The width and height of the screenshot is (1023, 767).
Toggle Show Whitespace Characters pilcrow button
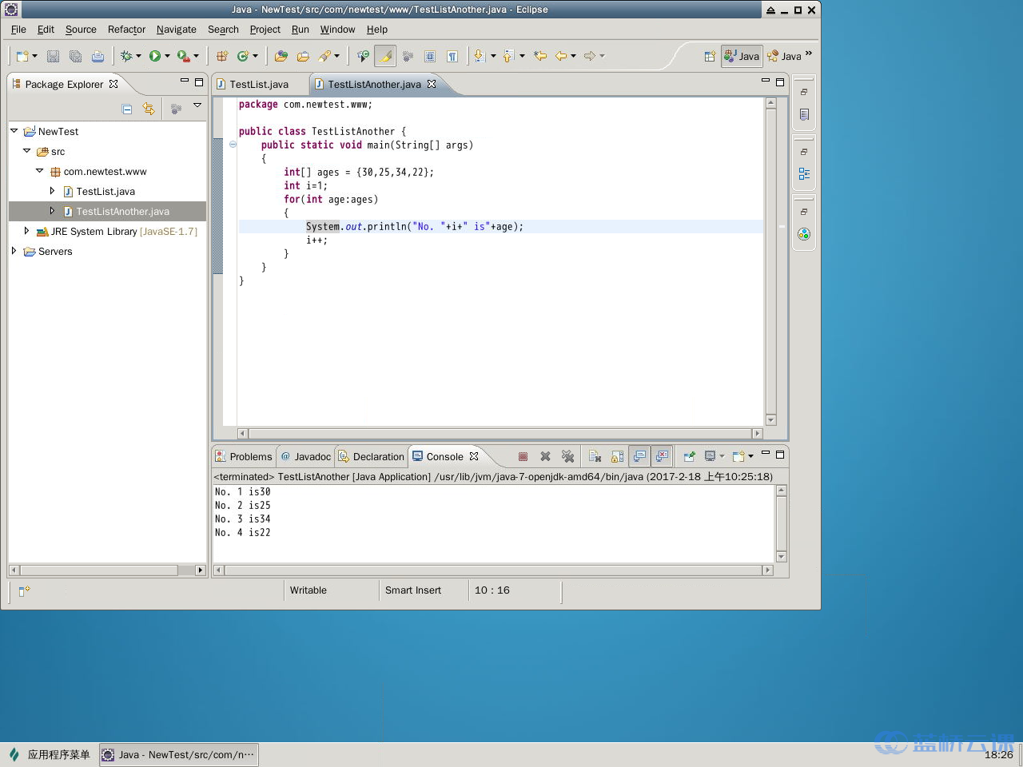tap(452, 56)
